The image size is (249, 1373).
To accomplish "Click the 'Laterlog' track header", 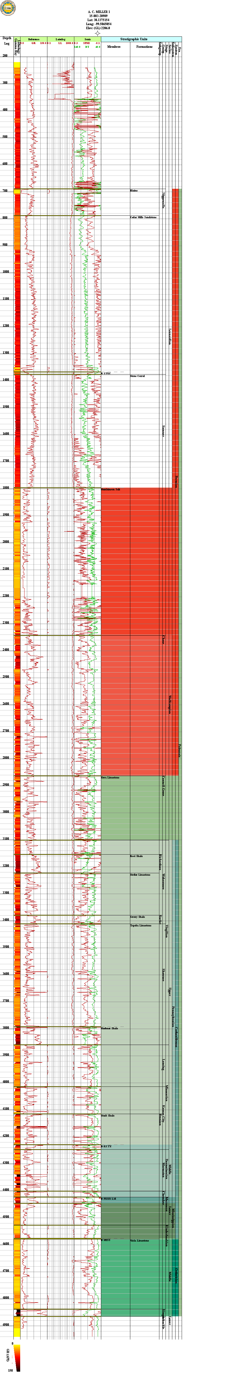I will [x=61, y=39].
